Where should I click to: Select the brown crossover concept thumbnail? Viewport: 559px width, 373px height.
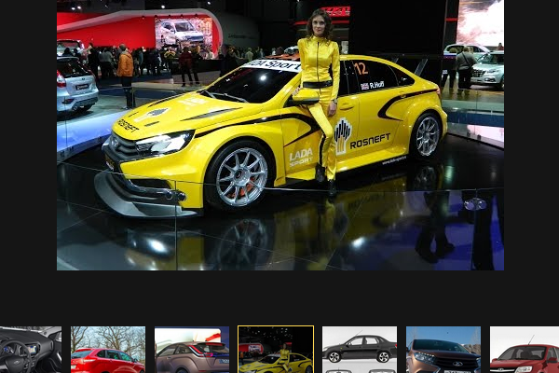click(192, 350)
